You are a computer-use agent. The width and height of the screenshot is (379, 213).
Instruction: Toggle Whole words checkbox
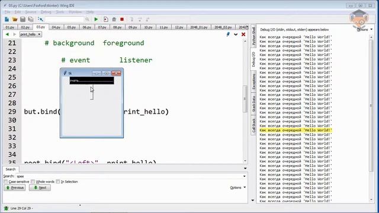point(33,182)
